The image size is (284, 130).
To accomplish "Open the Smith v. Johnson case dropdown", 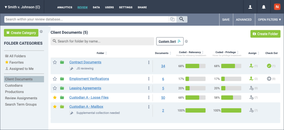I will click(x=22, y=7).
